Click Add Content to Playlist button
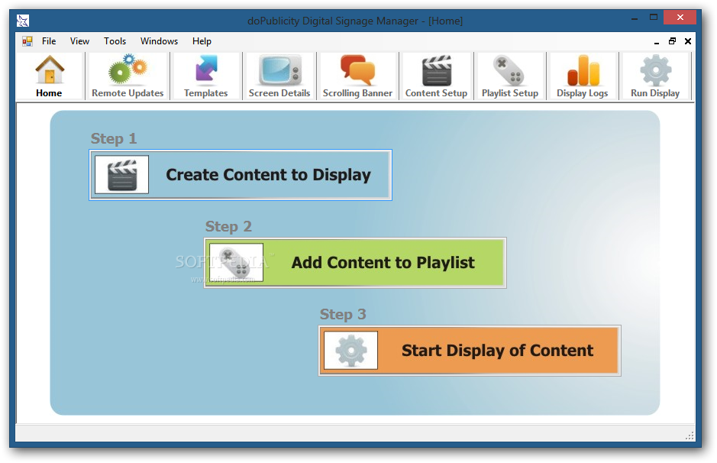 coord(355,263)
